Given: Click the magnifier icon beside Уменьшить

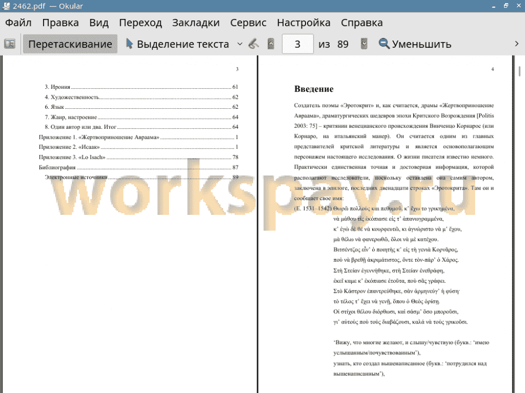Looking at the screenshot, I should coord(384,44).
